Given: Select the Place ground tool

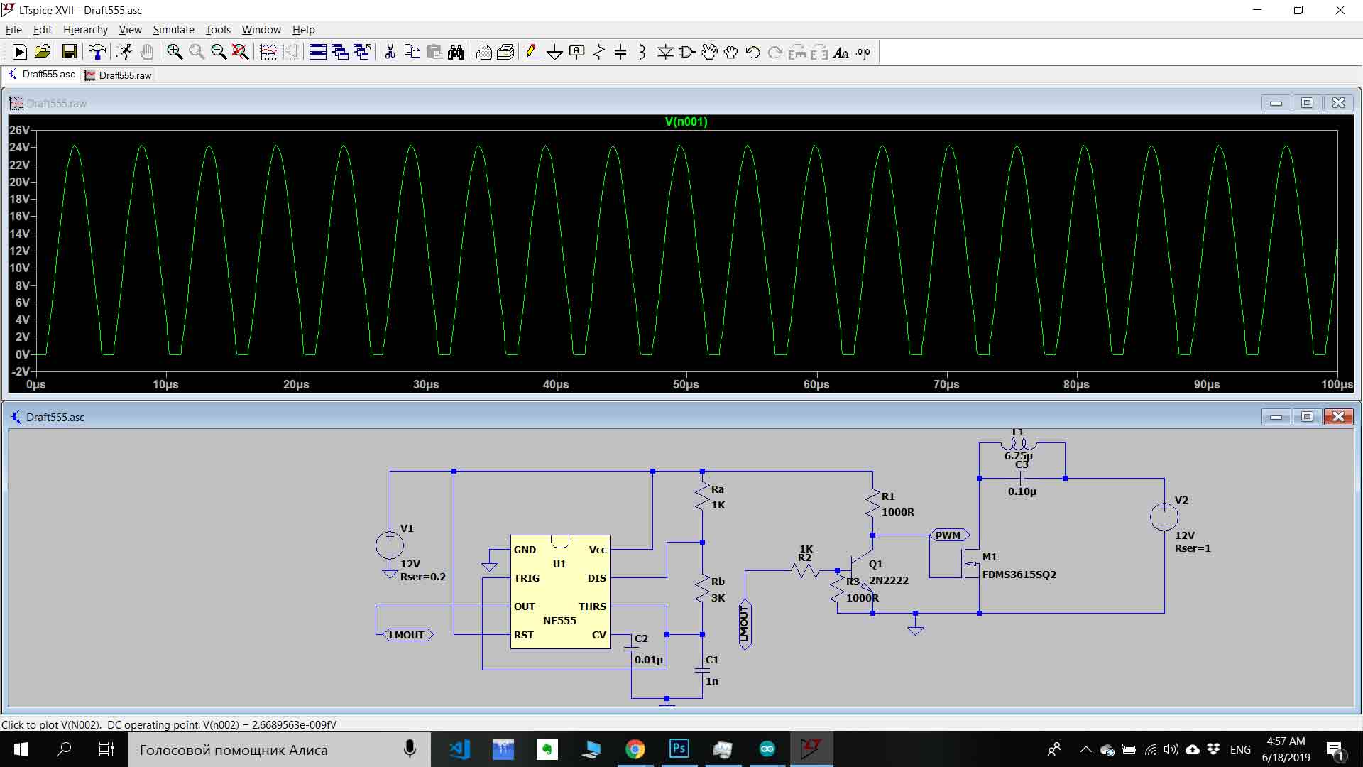Looking at the screenshot, I should pyautogui.click(x=554, y=52).
